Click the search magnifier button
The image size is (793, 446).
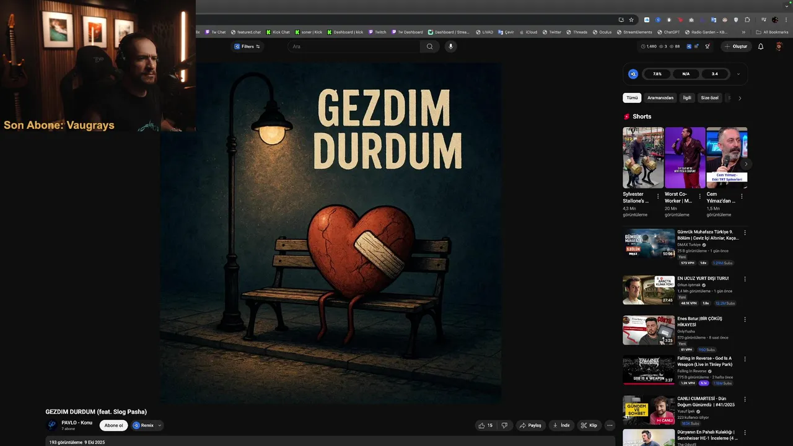tap(429, 46)
